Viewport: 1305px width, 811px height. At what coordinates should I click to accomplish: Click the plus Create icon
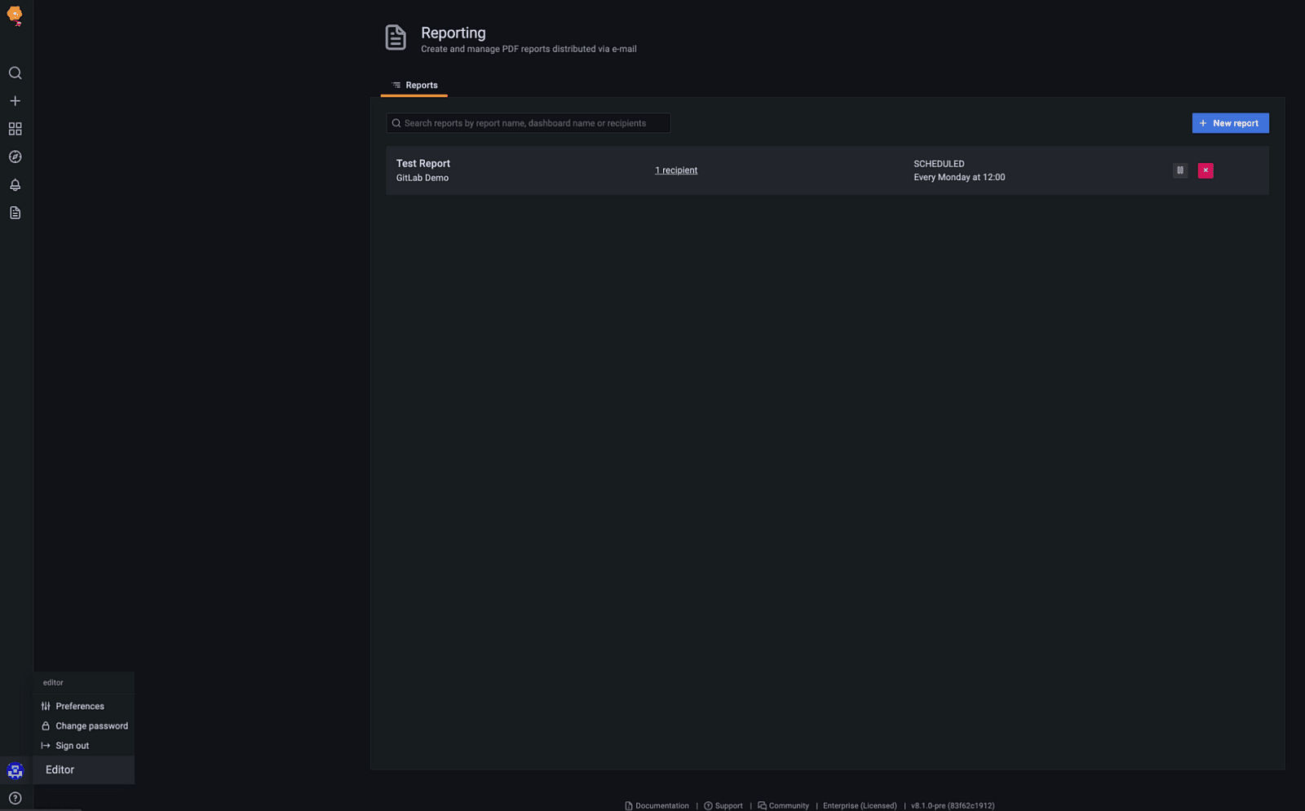point(15,101)
